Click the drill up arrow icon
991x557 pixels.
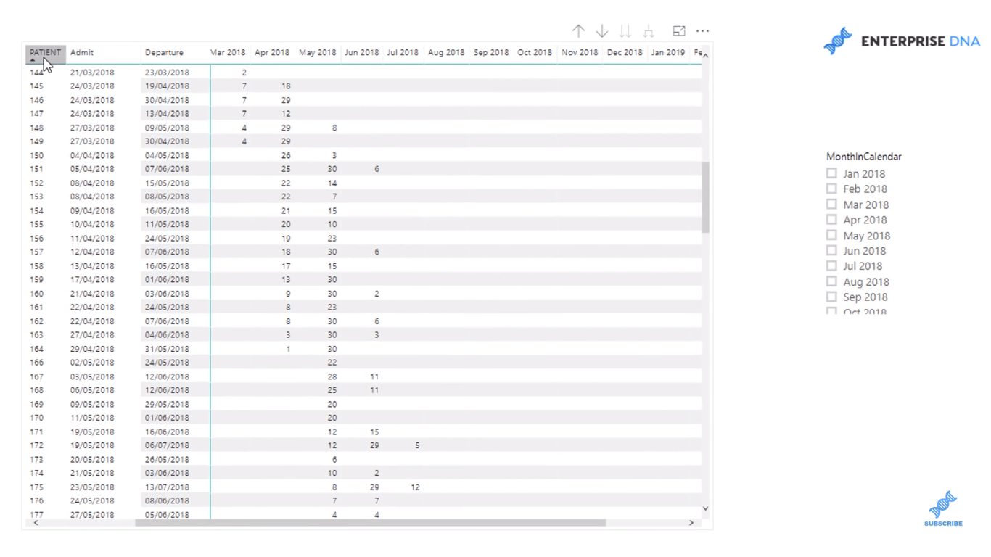pos(578,31)
